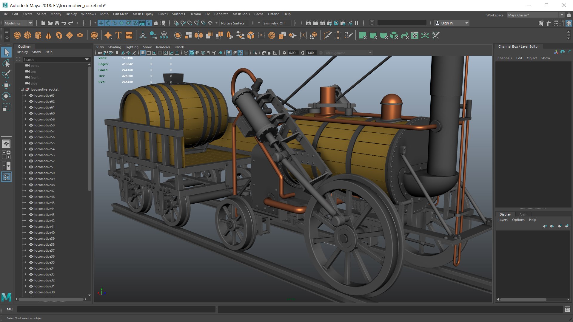Activate the Rotate tool in the toolbox

tap(6, 96)
